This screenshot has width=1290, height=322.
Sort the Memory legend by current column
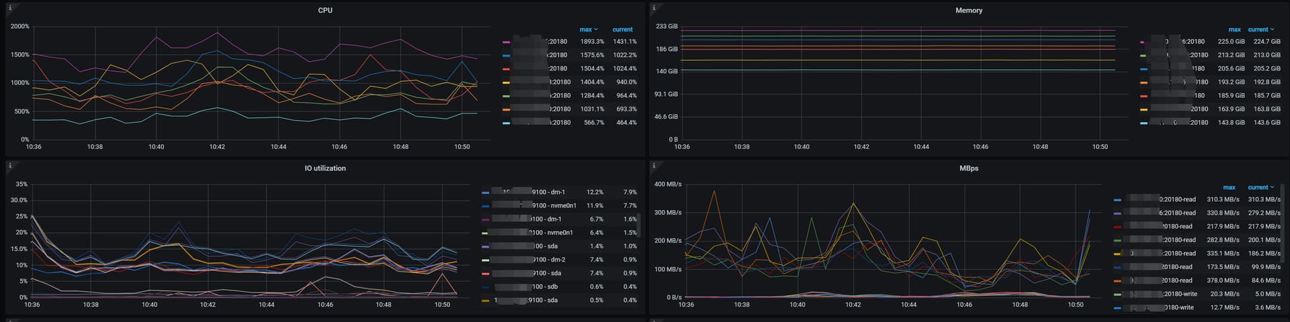[1260, 30]
